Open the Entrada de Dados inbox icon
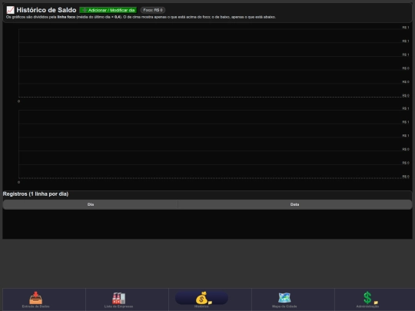 35,298
